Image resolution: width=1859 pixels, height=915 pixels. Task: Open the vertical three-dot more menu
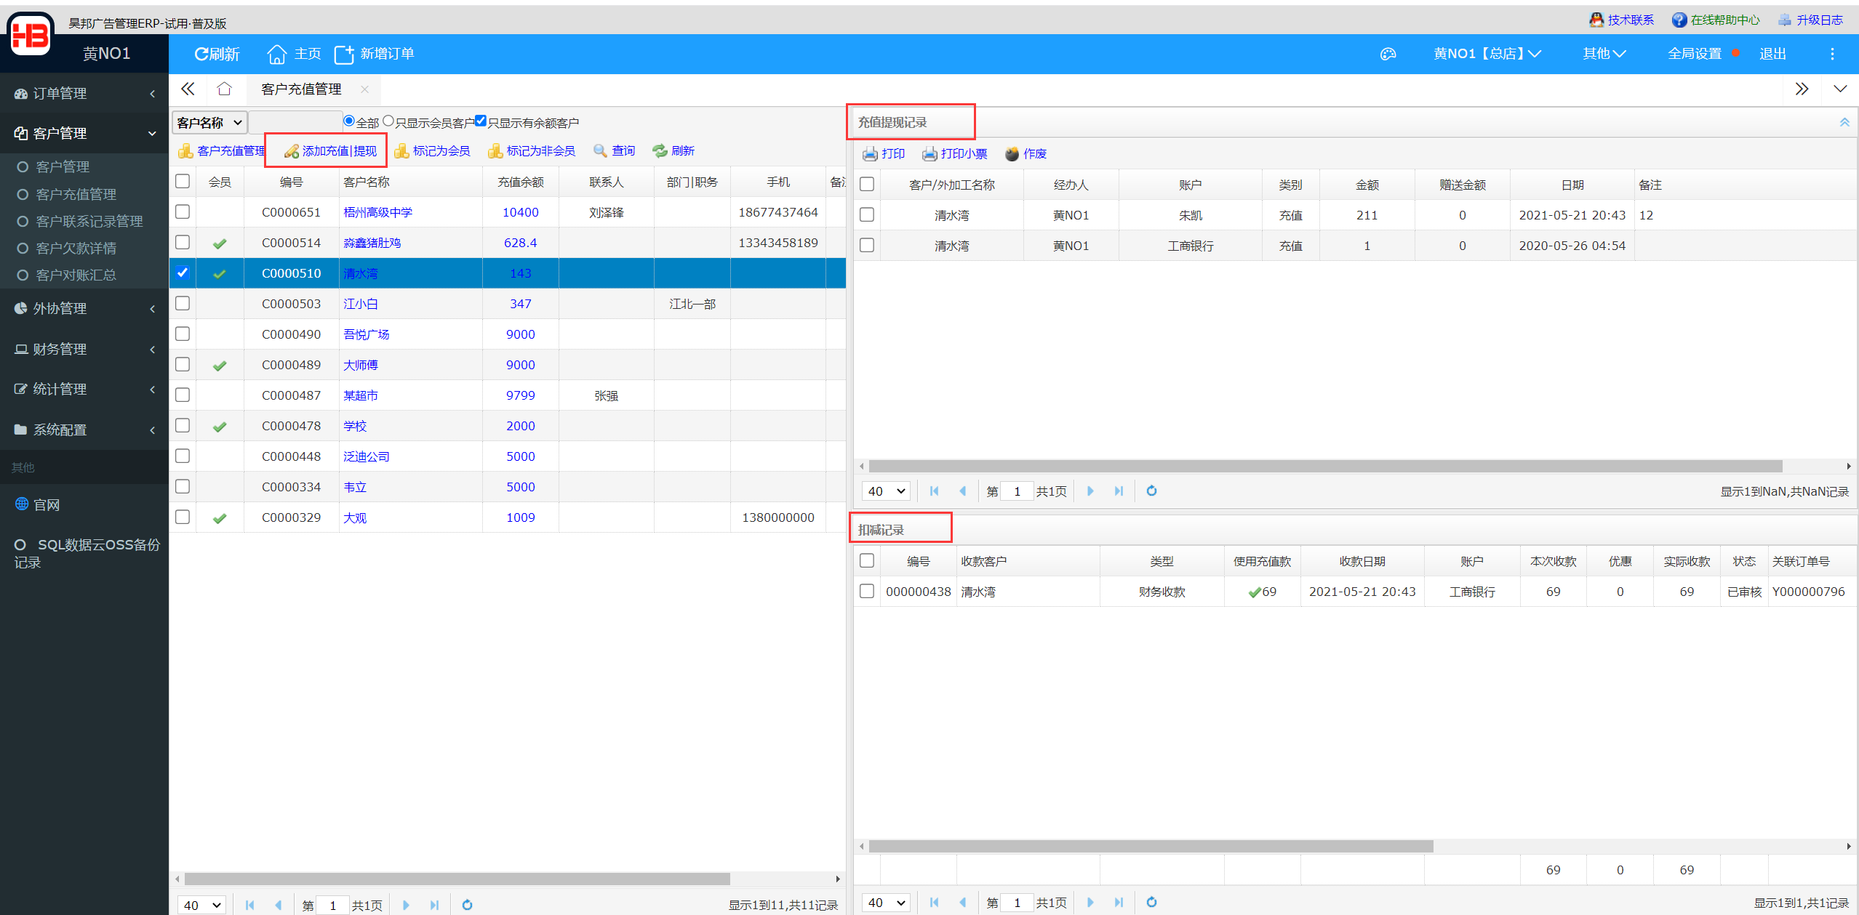click(1832, 54)
